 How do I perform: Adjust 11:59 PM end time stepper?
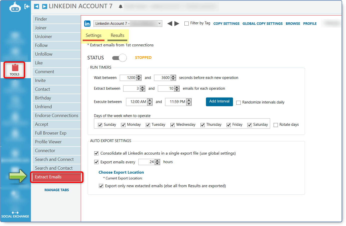pos(189,102)
